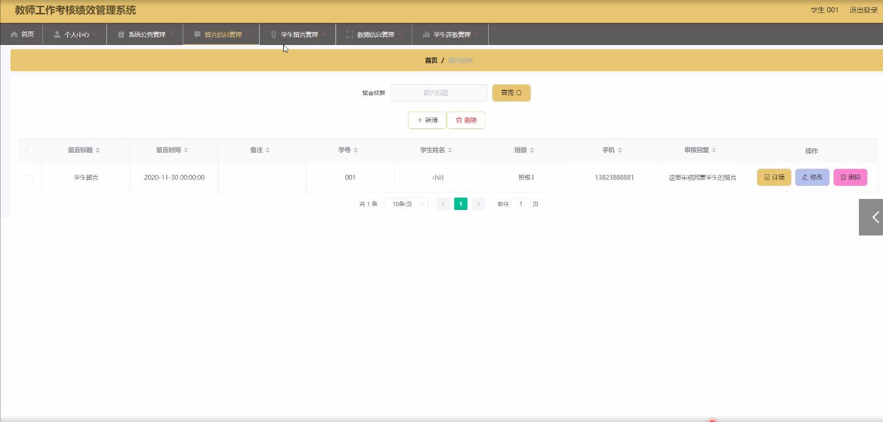
Task: Focus the 留言标题 search input
Action: [439, 93]
